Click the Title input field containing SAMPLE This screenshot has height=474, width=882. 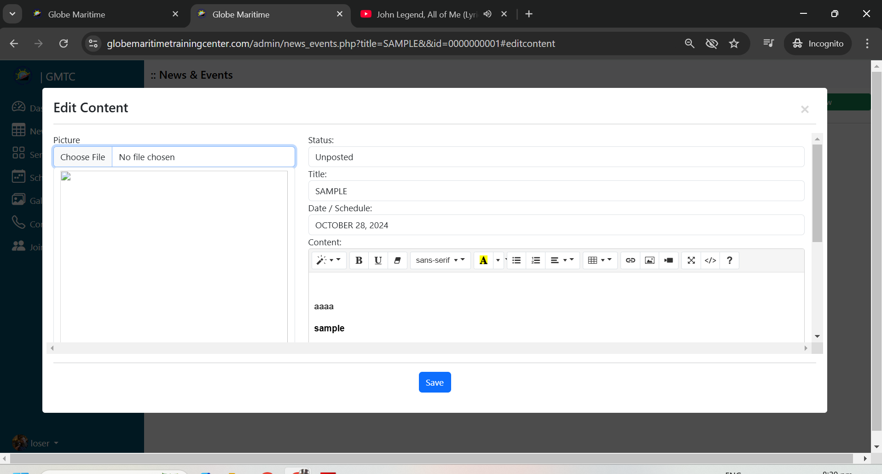pyautogui.click(x=556, y=191)
